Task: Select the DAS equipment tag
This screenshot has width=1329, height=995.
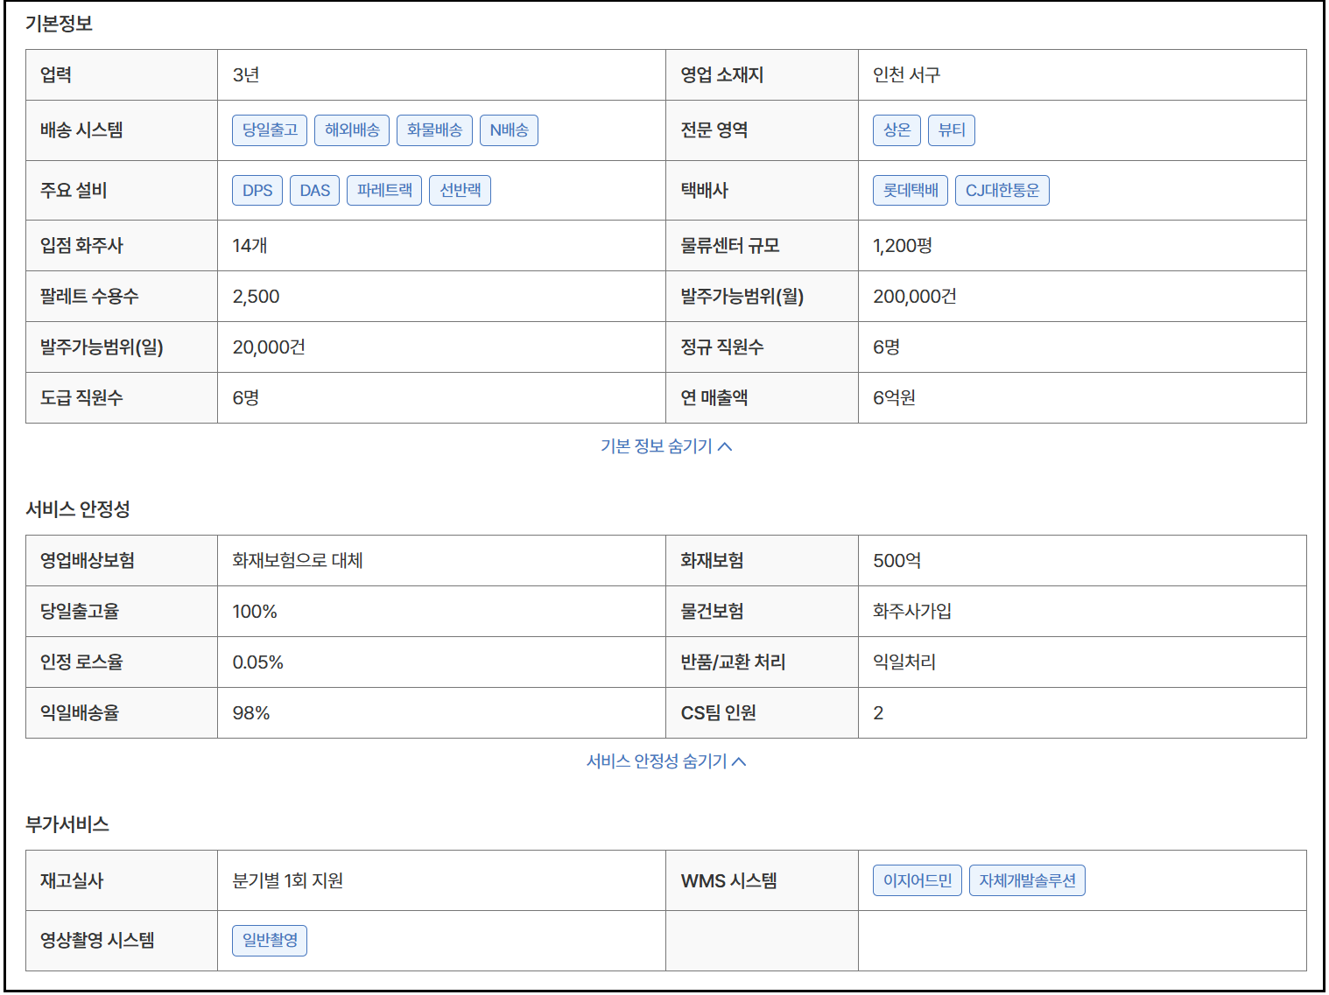Action: 315,191
